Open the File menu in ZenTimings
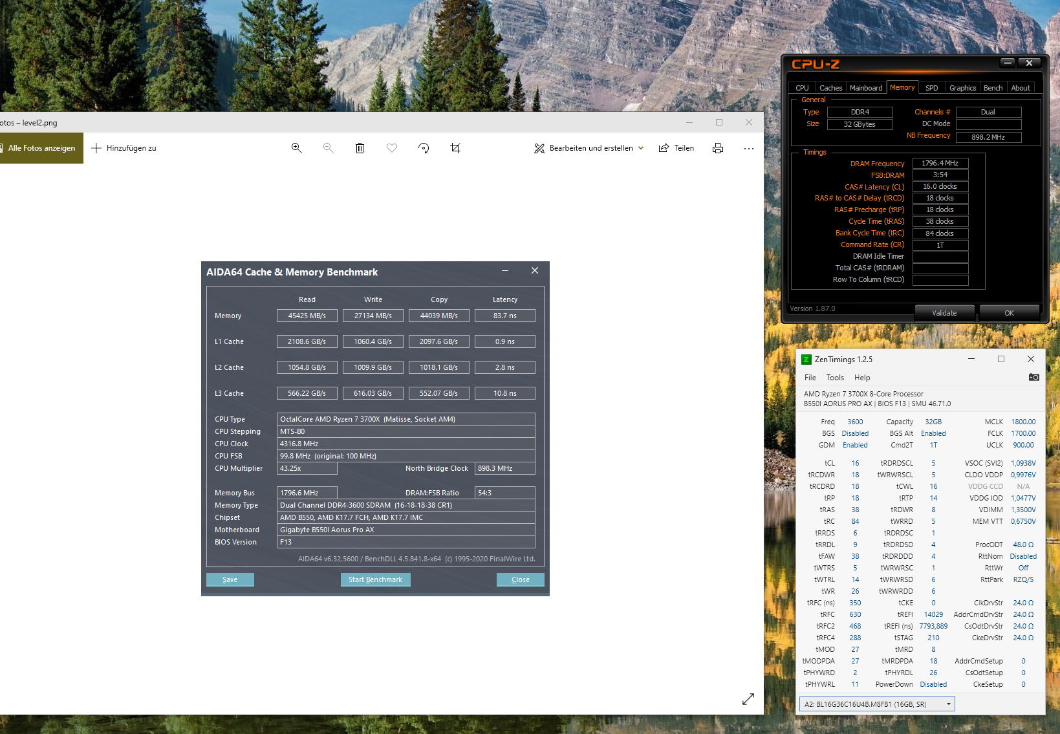The width and height of the screenshot is (1060, 734). point(810,378)
